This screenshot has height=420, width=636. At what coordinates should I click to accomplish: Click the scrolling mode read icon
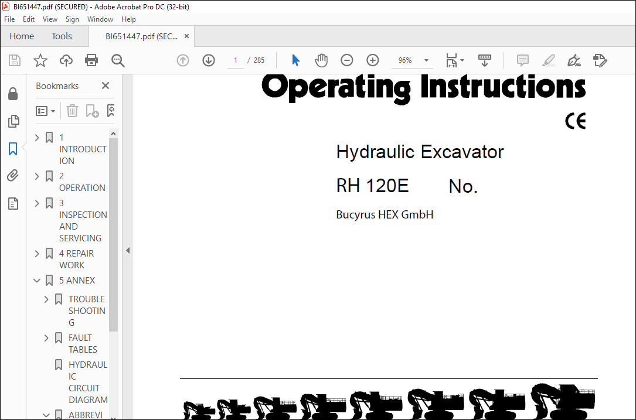(x=484, y=60)
